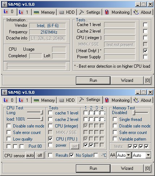Click Run button in upper window

click(x=93, y=80)
